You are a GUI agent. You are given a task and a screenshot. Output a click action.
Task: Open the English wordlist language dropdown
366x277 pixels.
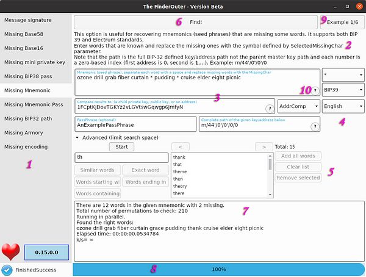click(x=343, y=106)
